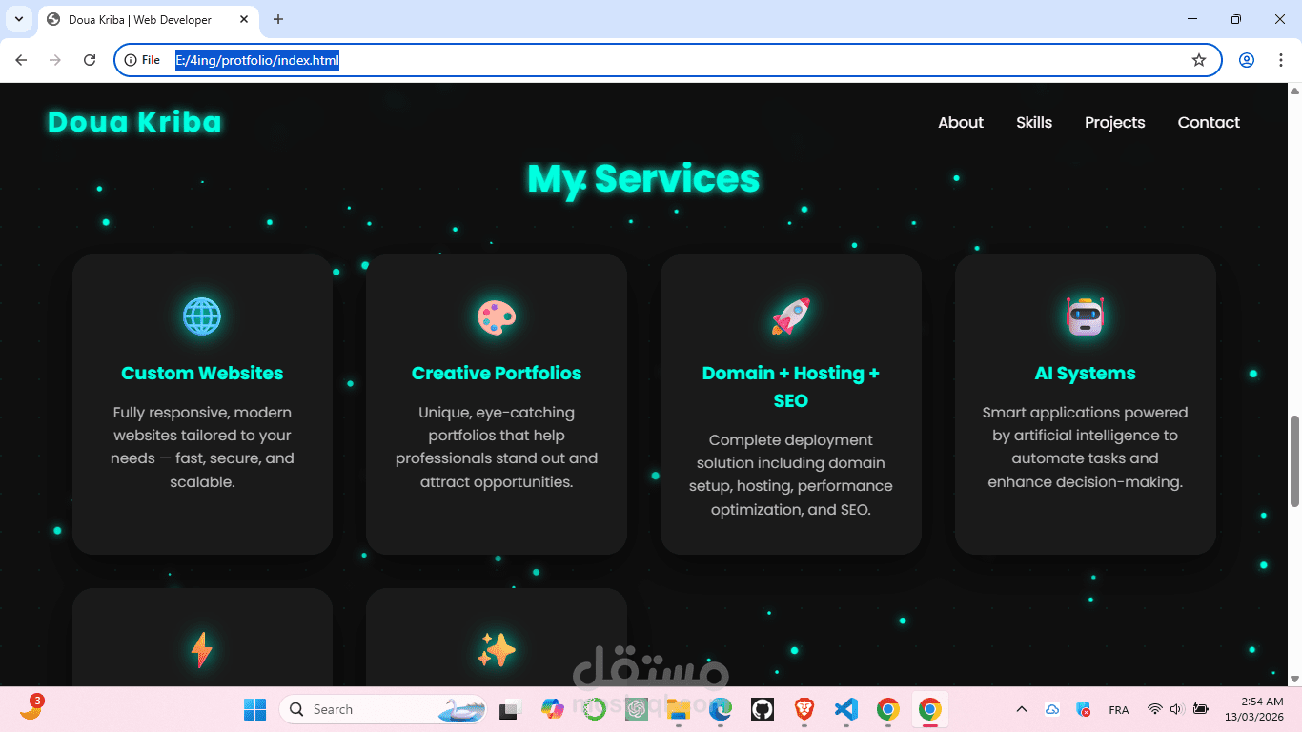
Task: Click the globe icon above Custom Websites
Action: (202, 316)
